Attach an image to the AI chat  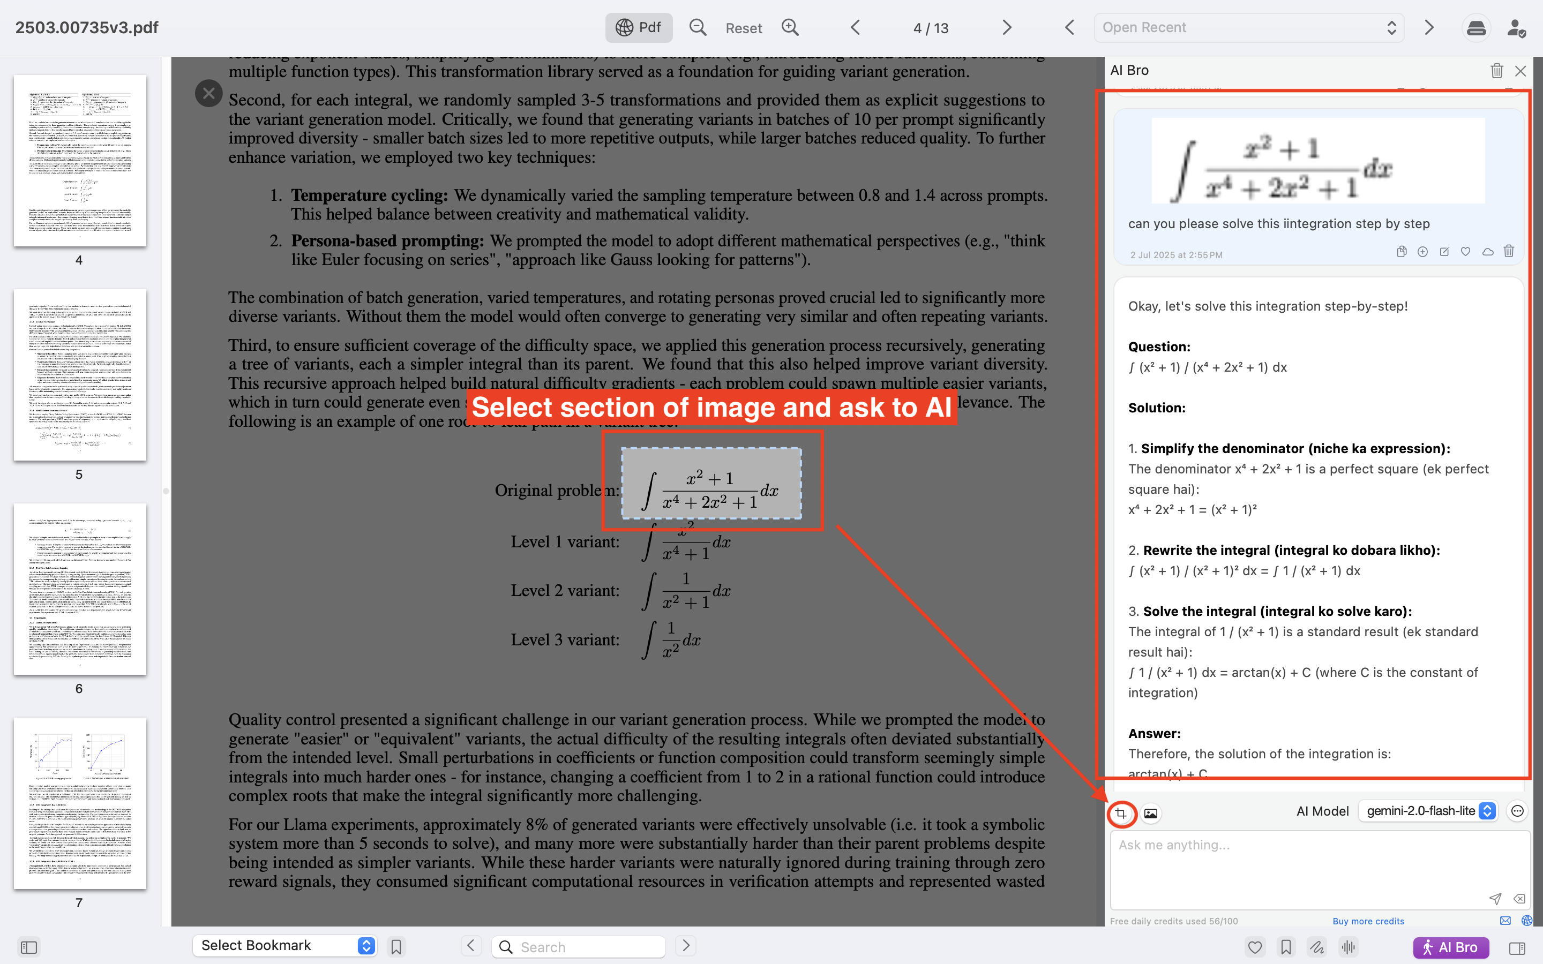point(1150,813)
